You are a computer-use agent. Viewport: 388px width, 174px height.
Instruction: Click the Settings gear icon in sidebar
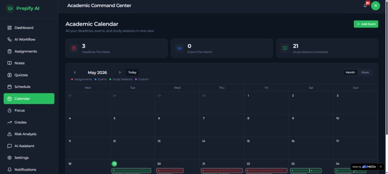click(x=10, y=158)
